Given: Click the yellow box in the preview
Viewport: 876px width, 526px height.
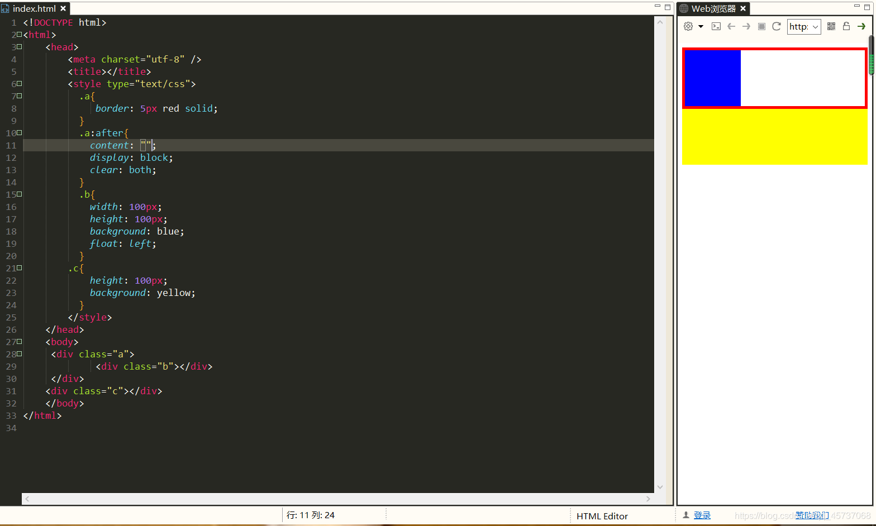Looking at the screenshot, I should pos(775,137).
